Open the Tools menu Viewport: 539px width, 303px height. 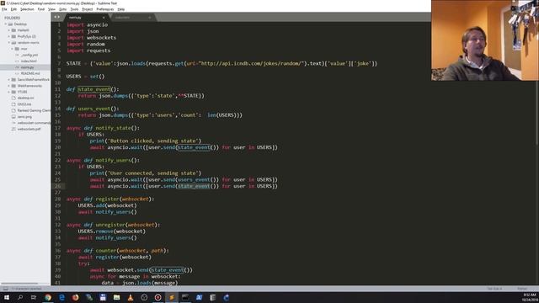pos(74,9)
